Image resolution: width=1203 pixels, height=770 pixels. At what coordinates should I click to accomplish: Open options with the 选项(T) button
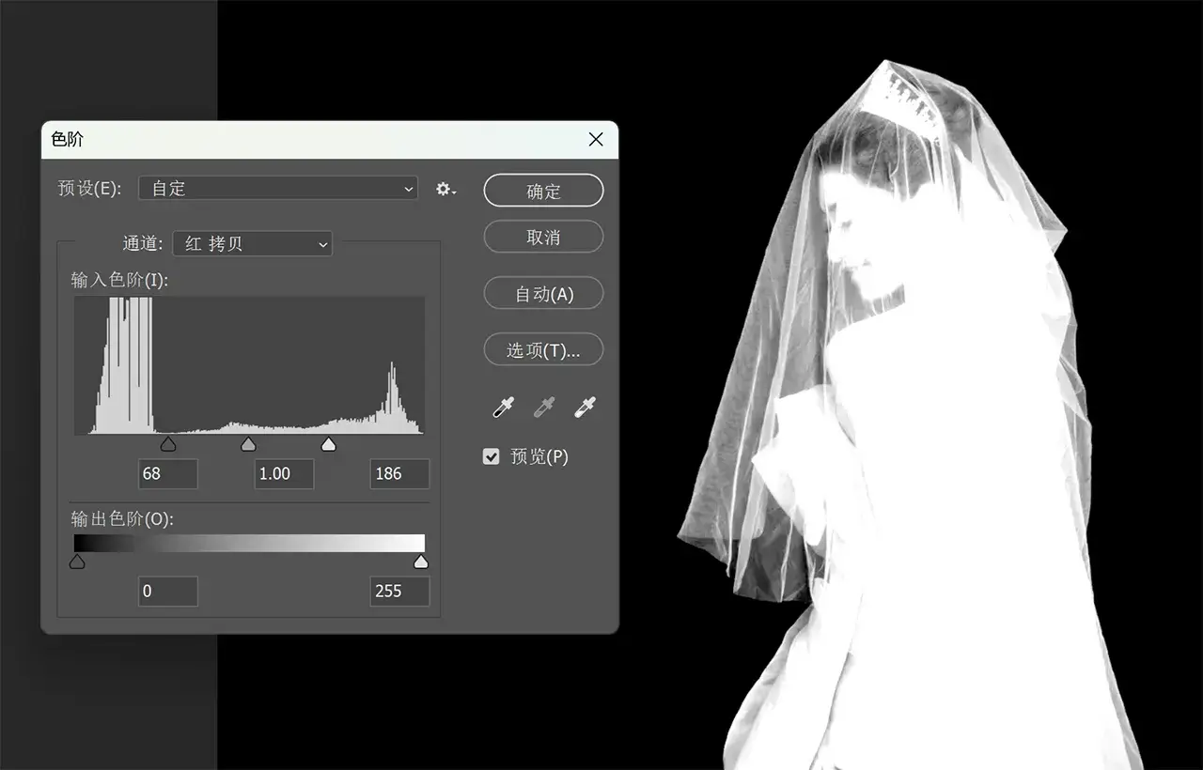point(543,349)
